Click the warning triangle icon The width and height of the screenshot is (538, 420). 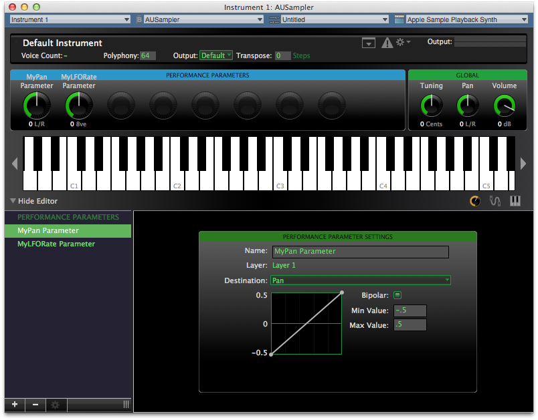point(387,43)
